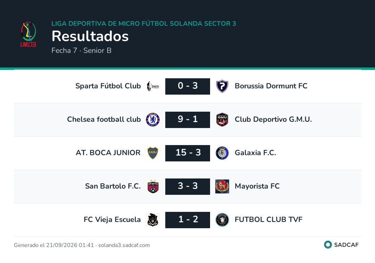Viewport: 375px width, 263px height.
Task: Click the Club Deportivo G.M.U. crest
Action: pyautogui.click(x=222, y=120)
